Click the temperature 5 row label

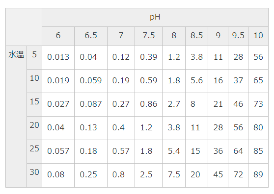point(34,57)
